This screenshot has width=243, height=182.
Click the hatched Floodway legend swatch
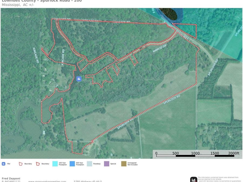[89, 164]
